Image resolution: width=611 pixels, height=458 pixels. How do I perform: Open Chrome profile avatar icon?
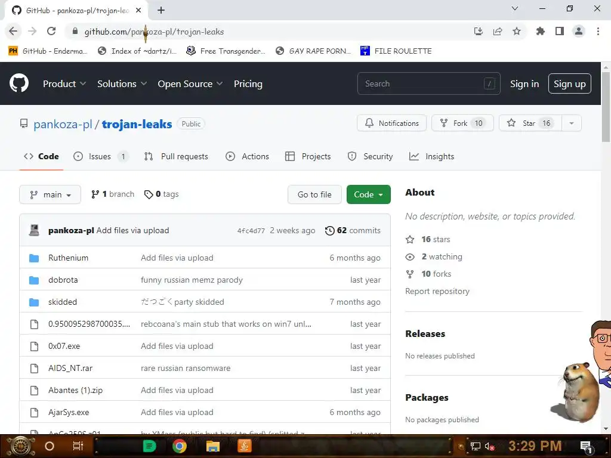coord(579,31)
